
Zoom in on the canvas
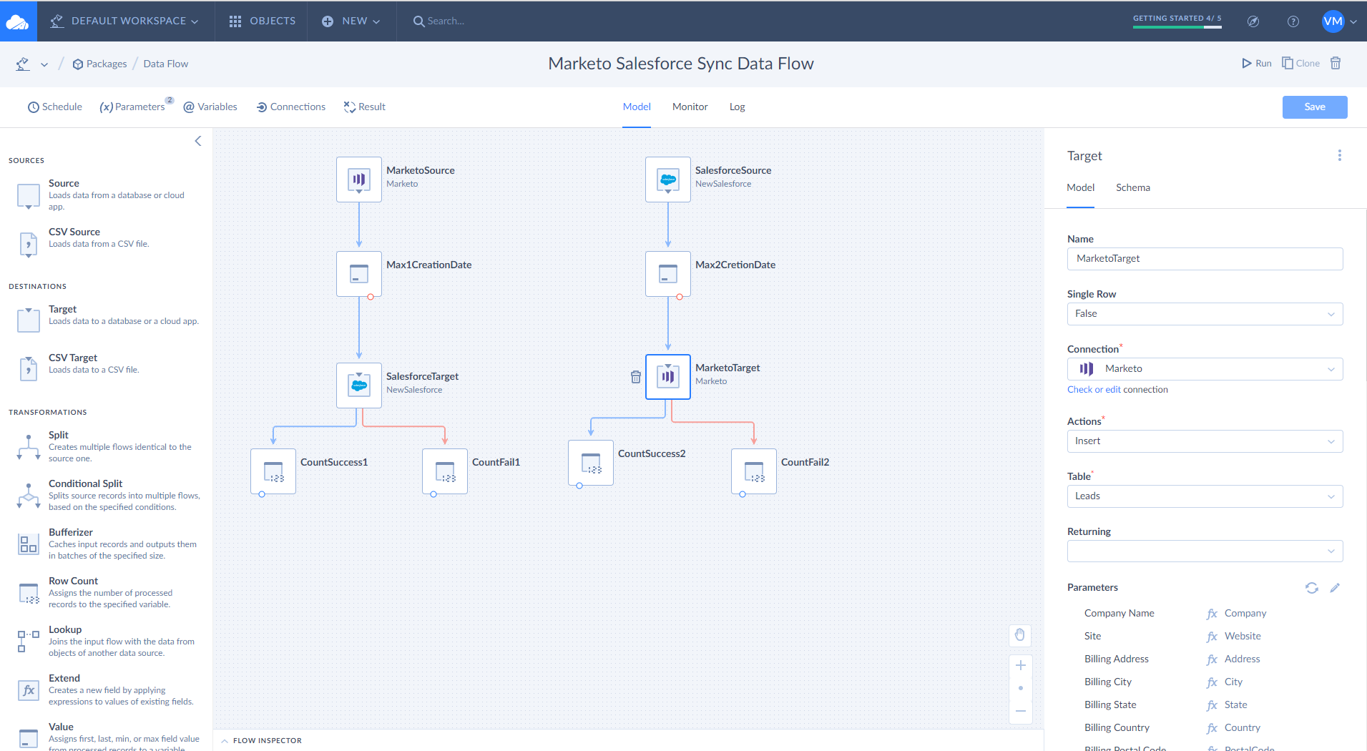[x=1020, y=665]
